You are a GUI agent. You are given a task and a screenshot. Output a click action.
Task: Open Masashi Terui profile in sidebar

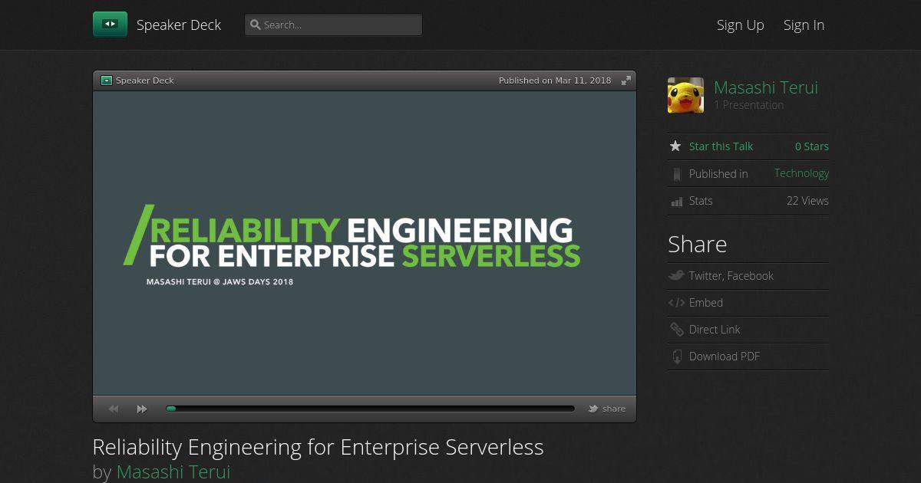766,87
